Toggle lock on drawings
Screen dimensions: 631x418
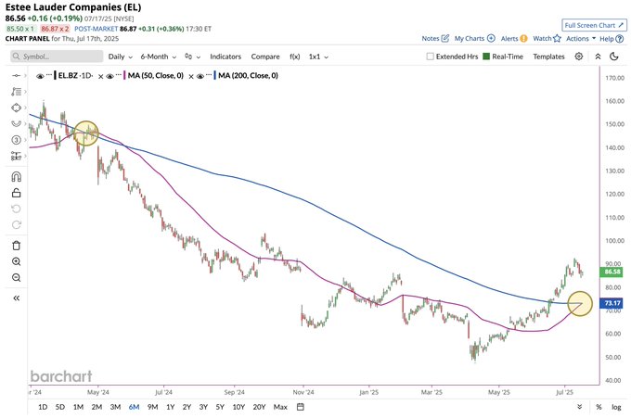tap(16, 193)
